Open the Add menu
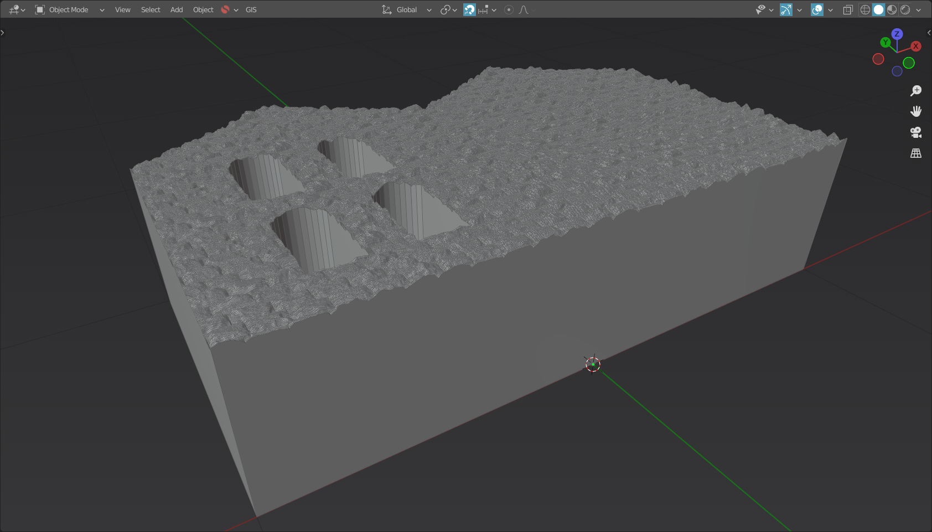Screen dimensions: 932x532 coord(177,9)
